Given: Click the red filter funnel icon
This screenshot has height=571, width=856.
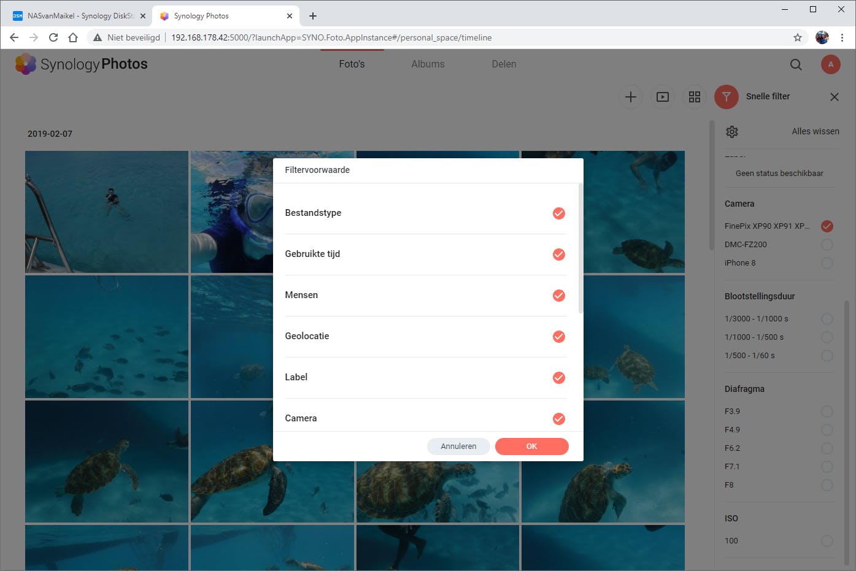Looking at the screenshot, I should pyautogui.click(x=727, y=97).
